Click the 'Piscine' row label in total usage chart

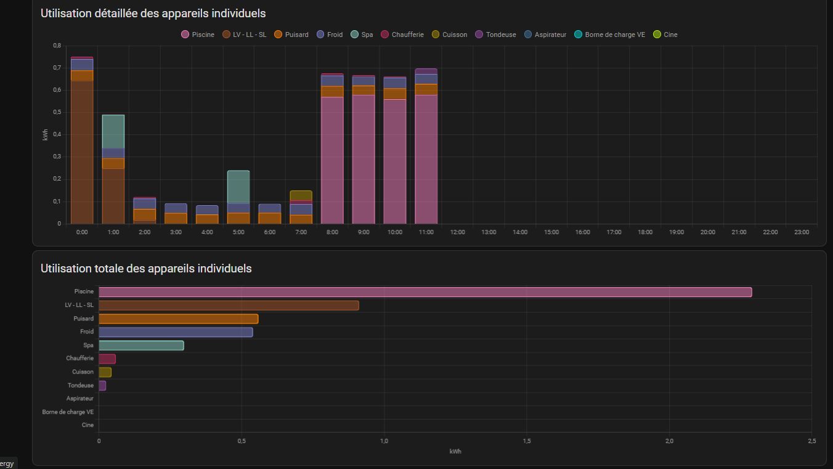coord(84,292)
